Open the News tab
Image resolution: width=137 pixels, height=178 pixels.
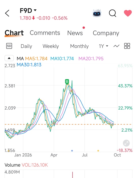[75, 33]
